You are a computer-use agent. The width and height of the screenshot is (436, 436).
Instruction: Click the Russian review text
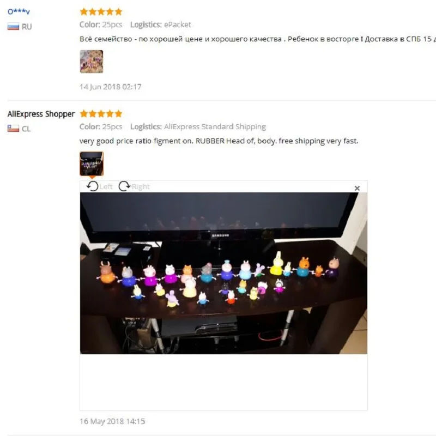point(257,39)
